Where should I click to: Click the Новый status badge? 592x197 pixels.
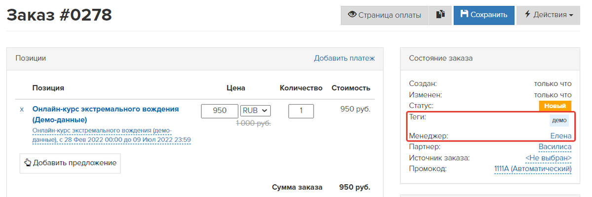[x=555, y=106]
